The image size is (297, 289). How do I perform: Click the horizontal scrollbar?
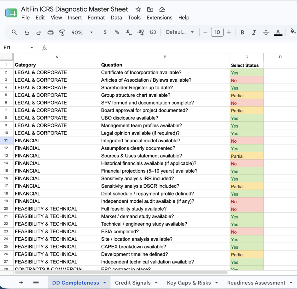click(121, 272)
